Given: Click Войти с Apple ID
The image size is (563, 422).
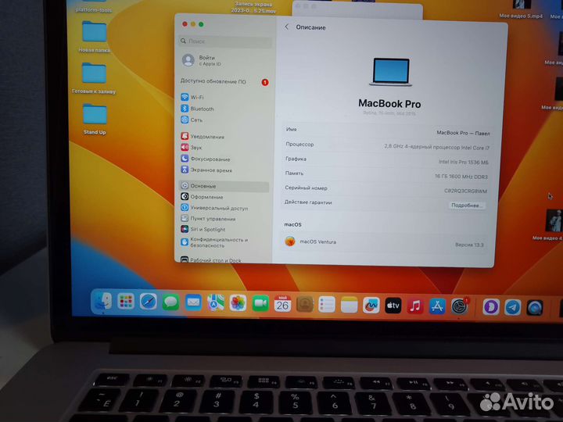Looking at the screenshot, I should click(x=202, y=60).
